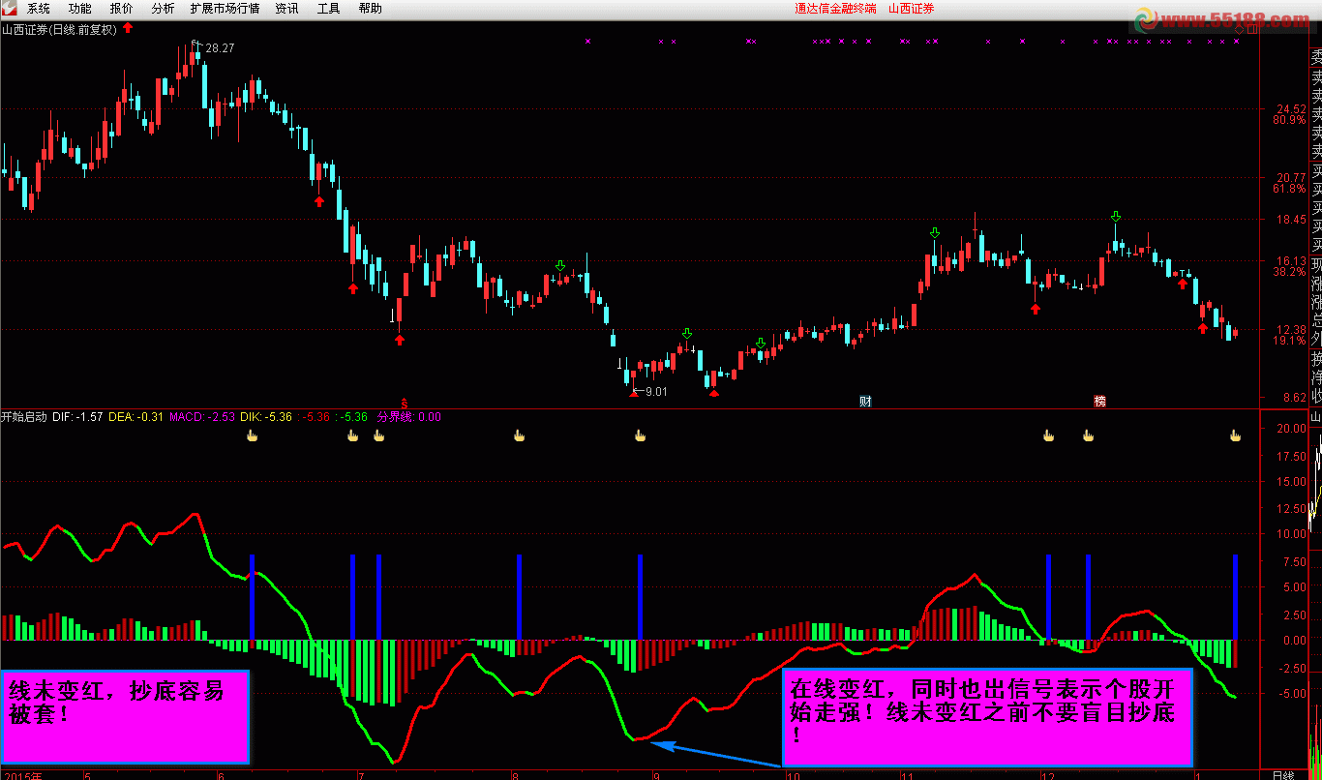Screen dimensions: 1322x780
Task: Click the 通达信金融终端 title link
Action: 835,9
